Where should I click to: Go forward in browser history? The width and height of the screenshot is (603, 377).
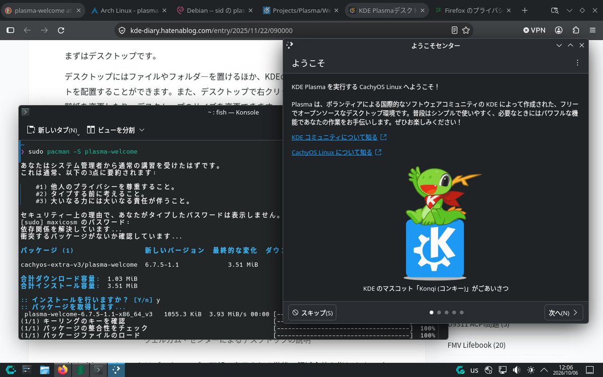point(44,30)
